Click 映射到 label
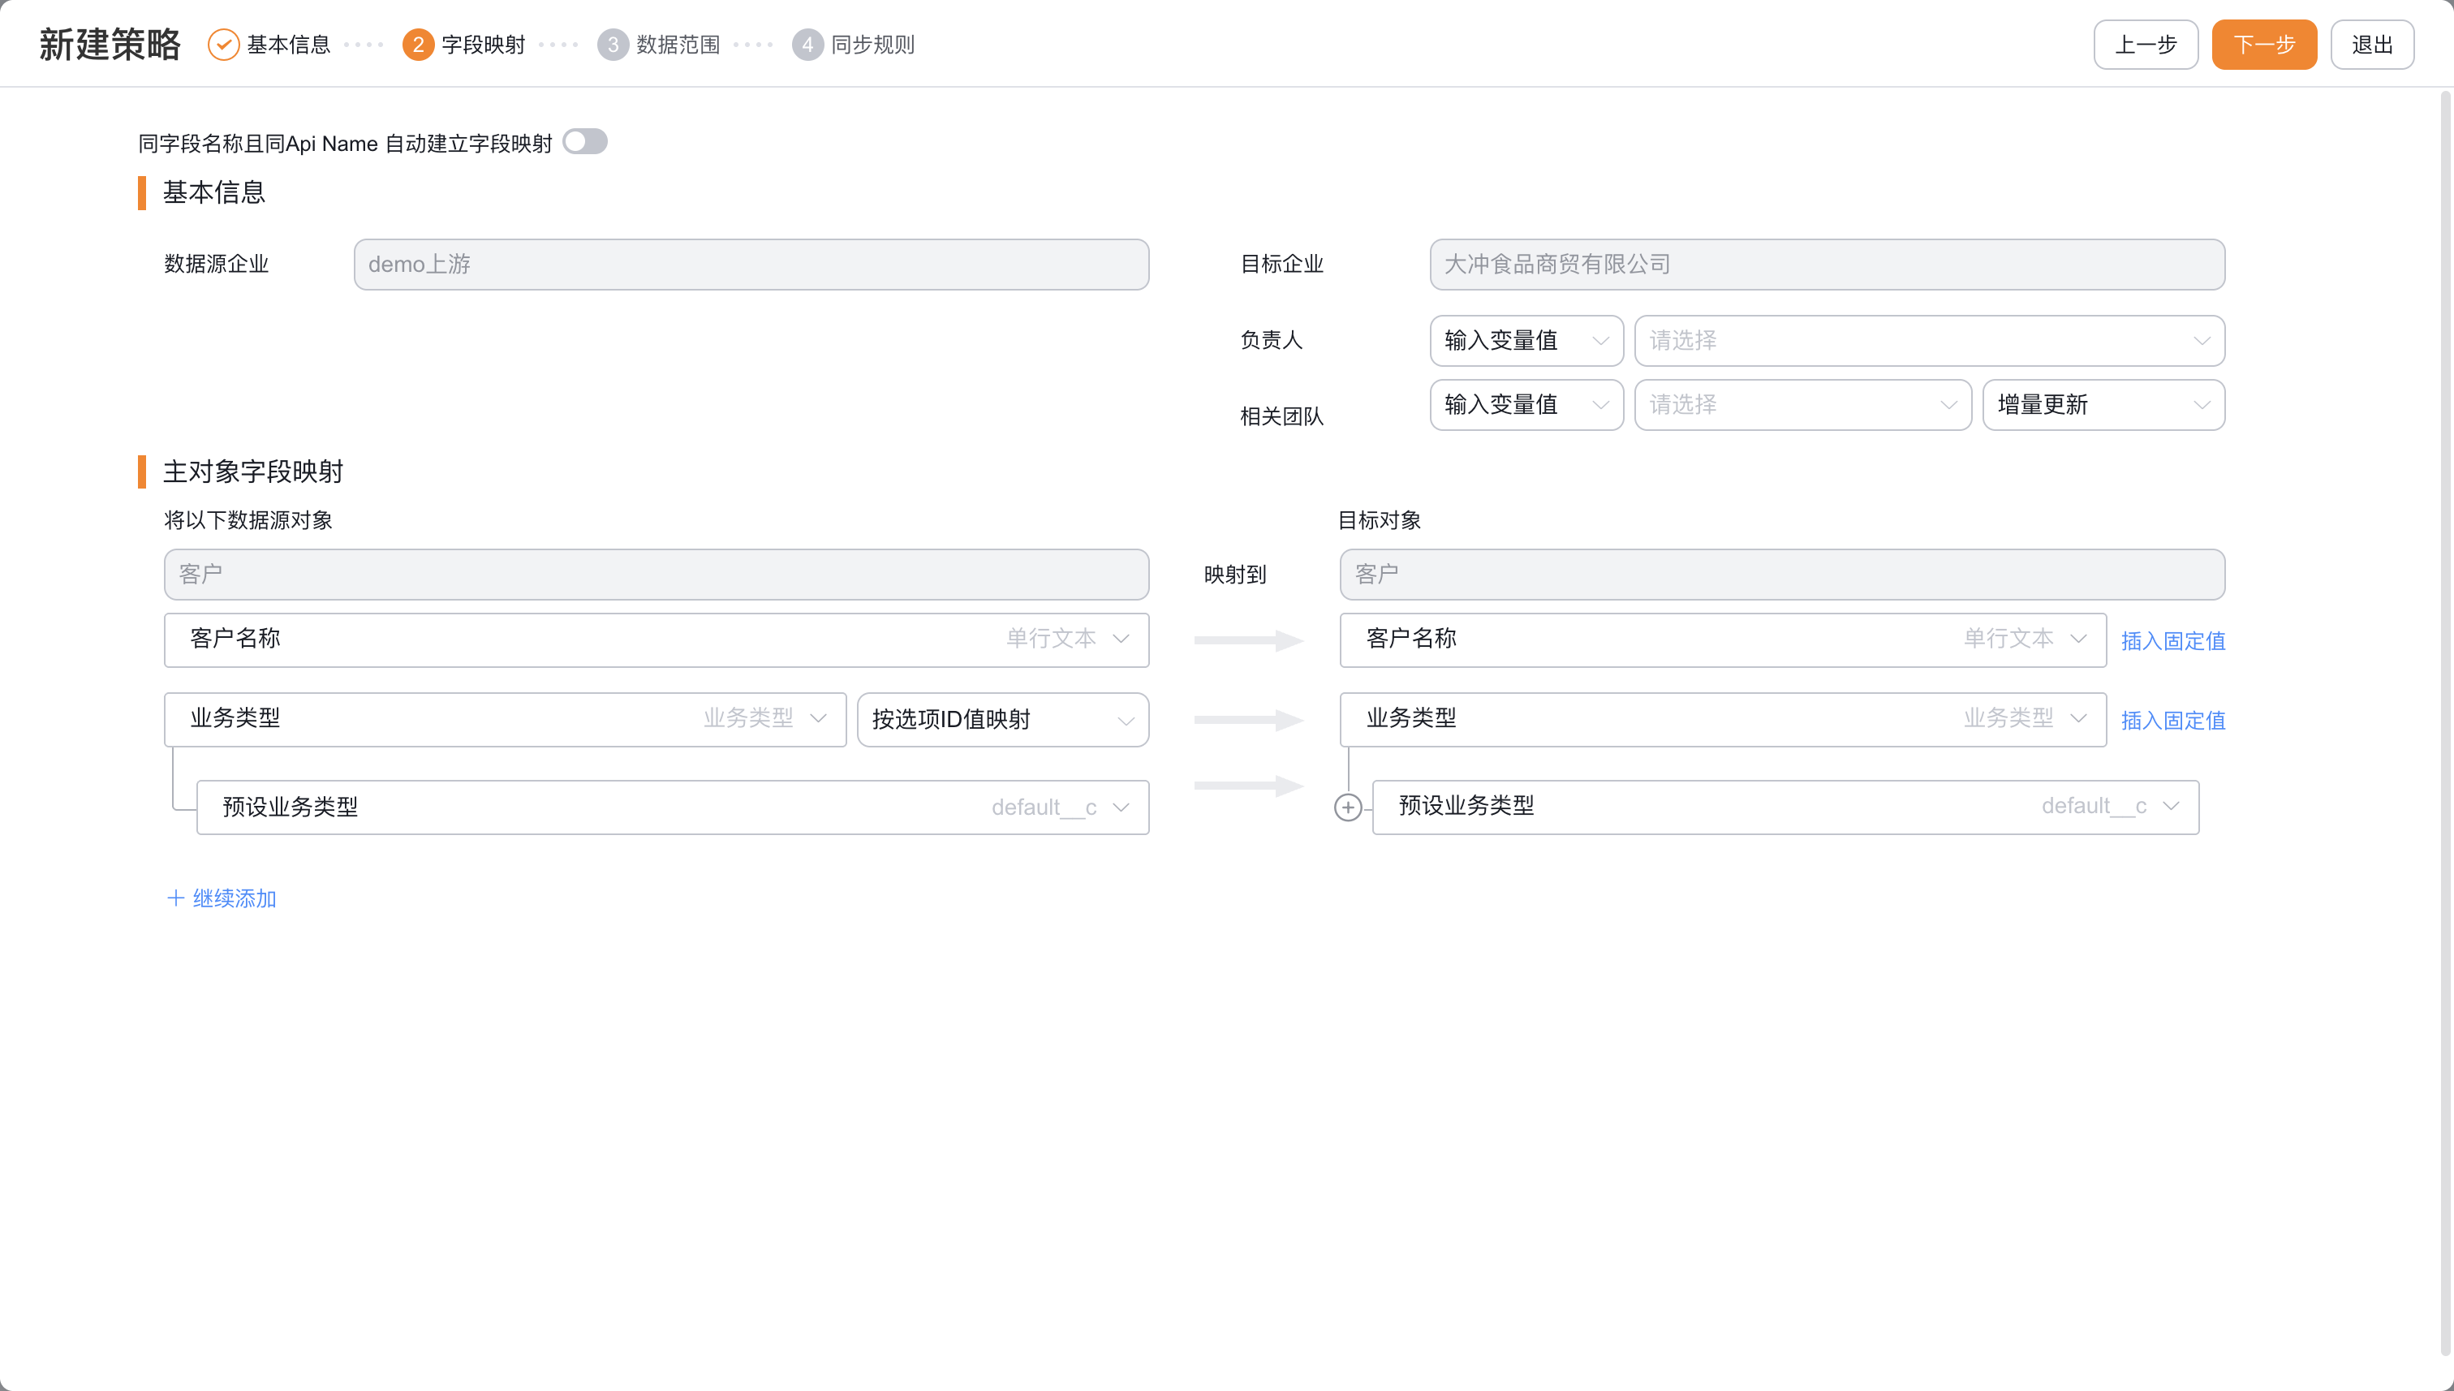The width and height of the screenshot is (2454, 1391). pyautogui.click(x=1234, y=574)
